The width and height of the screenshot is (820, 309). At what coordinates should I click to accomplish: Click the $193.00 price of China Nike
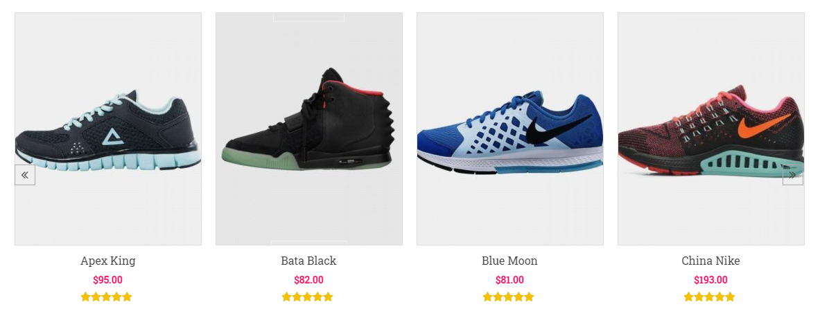tap(710, 280)
